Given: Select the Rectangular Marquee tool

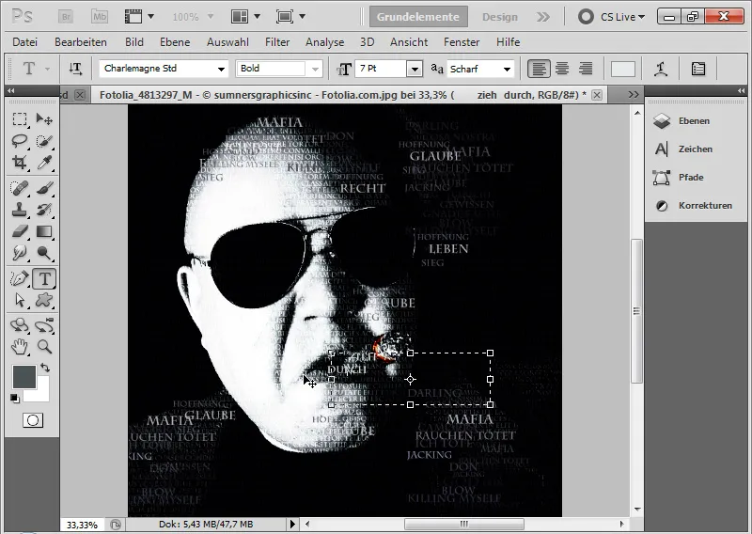Looking at the screenshot, I should 20,118.
